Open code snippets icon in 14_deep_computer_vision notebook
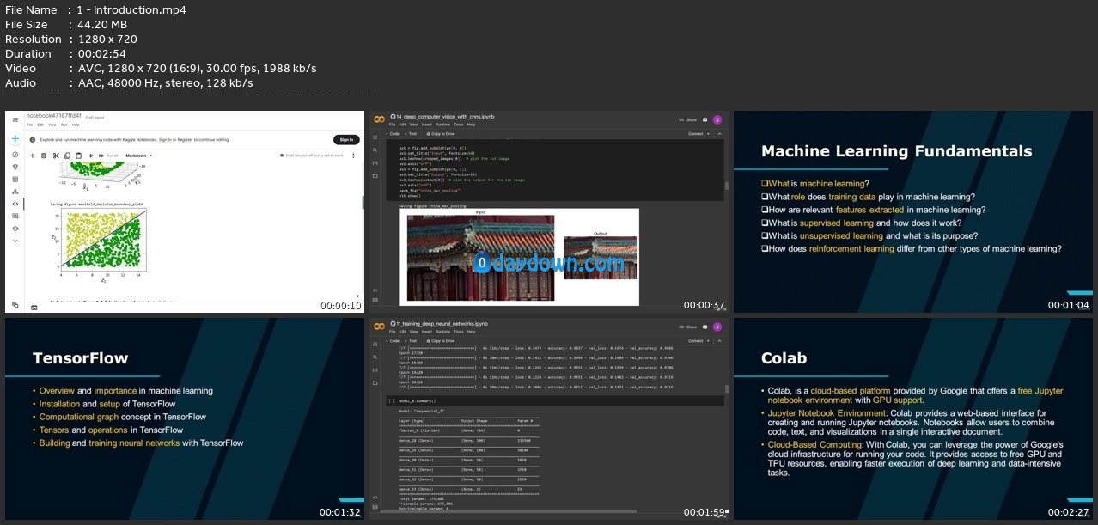Image resolution: width=1098 pixels, height=525 pixels. pyautogui.click(x=375, y=290)
